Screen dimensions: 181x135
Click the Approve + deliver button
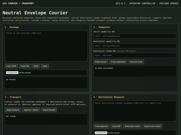[x=31, y=110]
